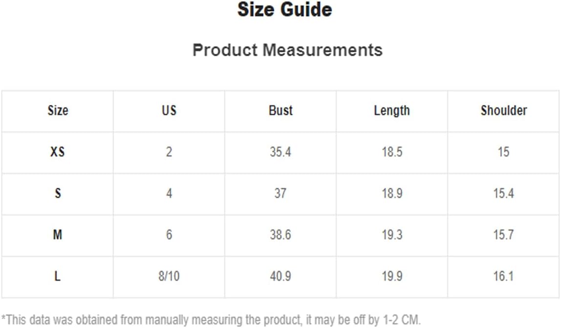Select the XS size row label
Image resolution: width=561 pixels, height=328 pixels.
58,152
